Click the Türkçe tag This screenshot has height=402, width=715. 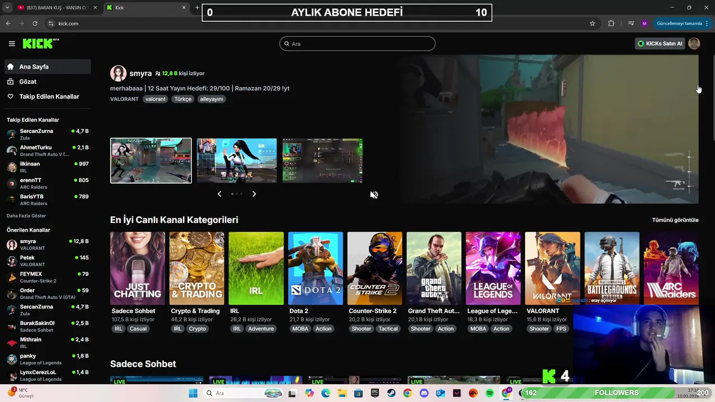[x=183, y=99]
